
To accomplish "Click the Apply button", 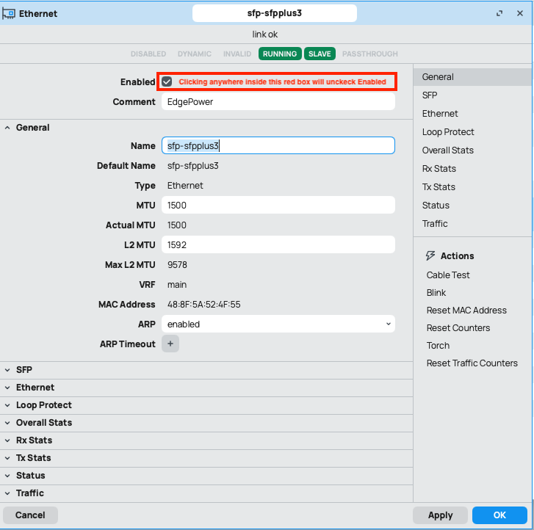I will (x=440, y=515).
